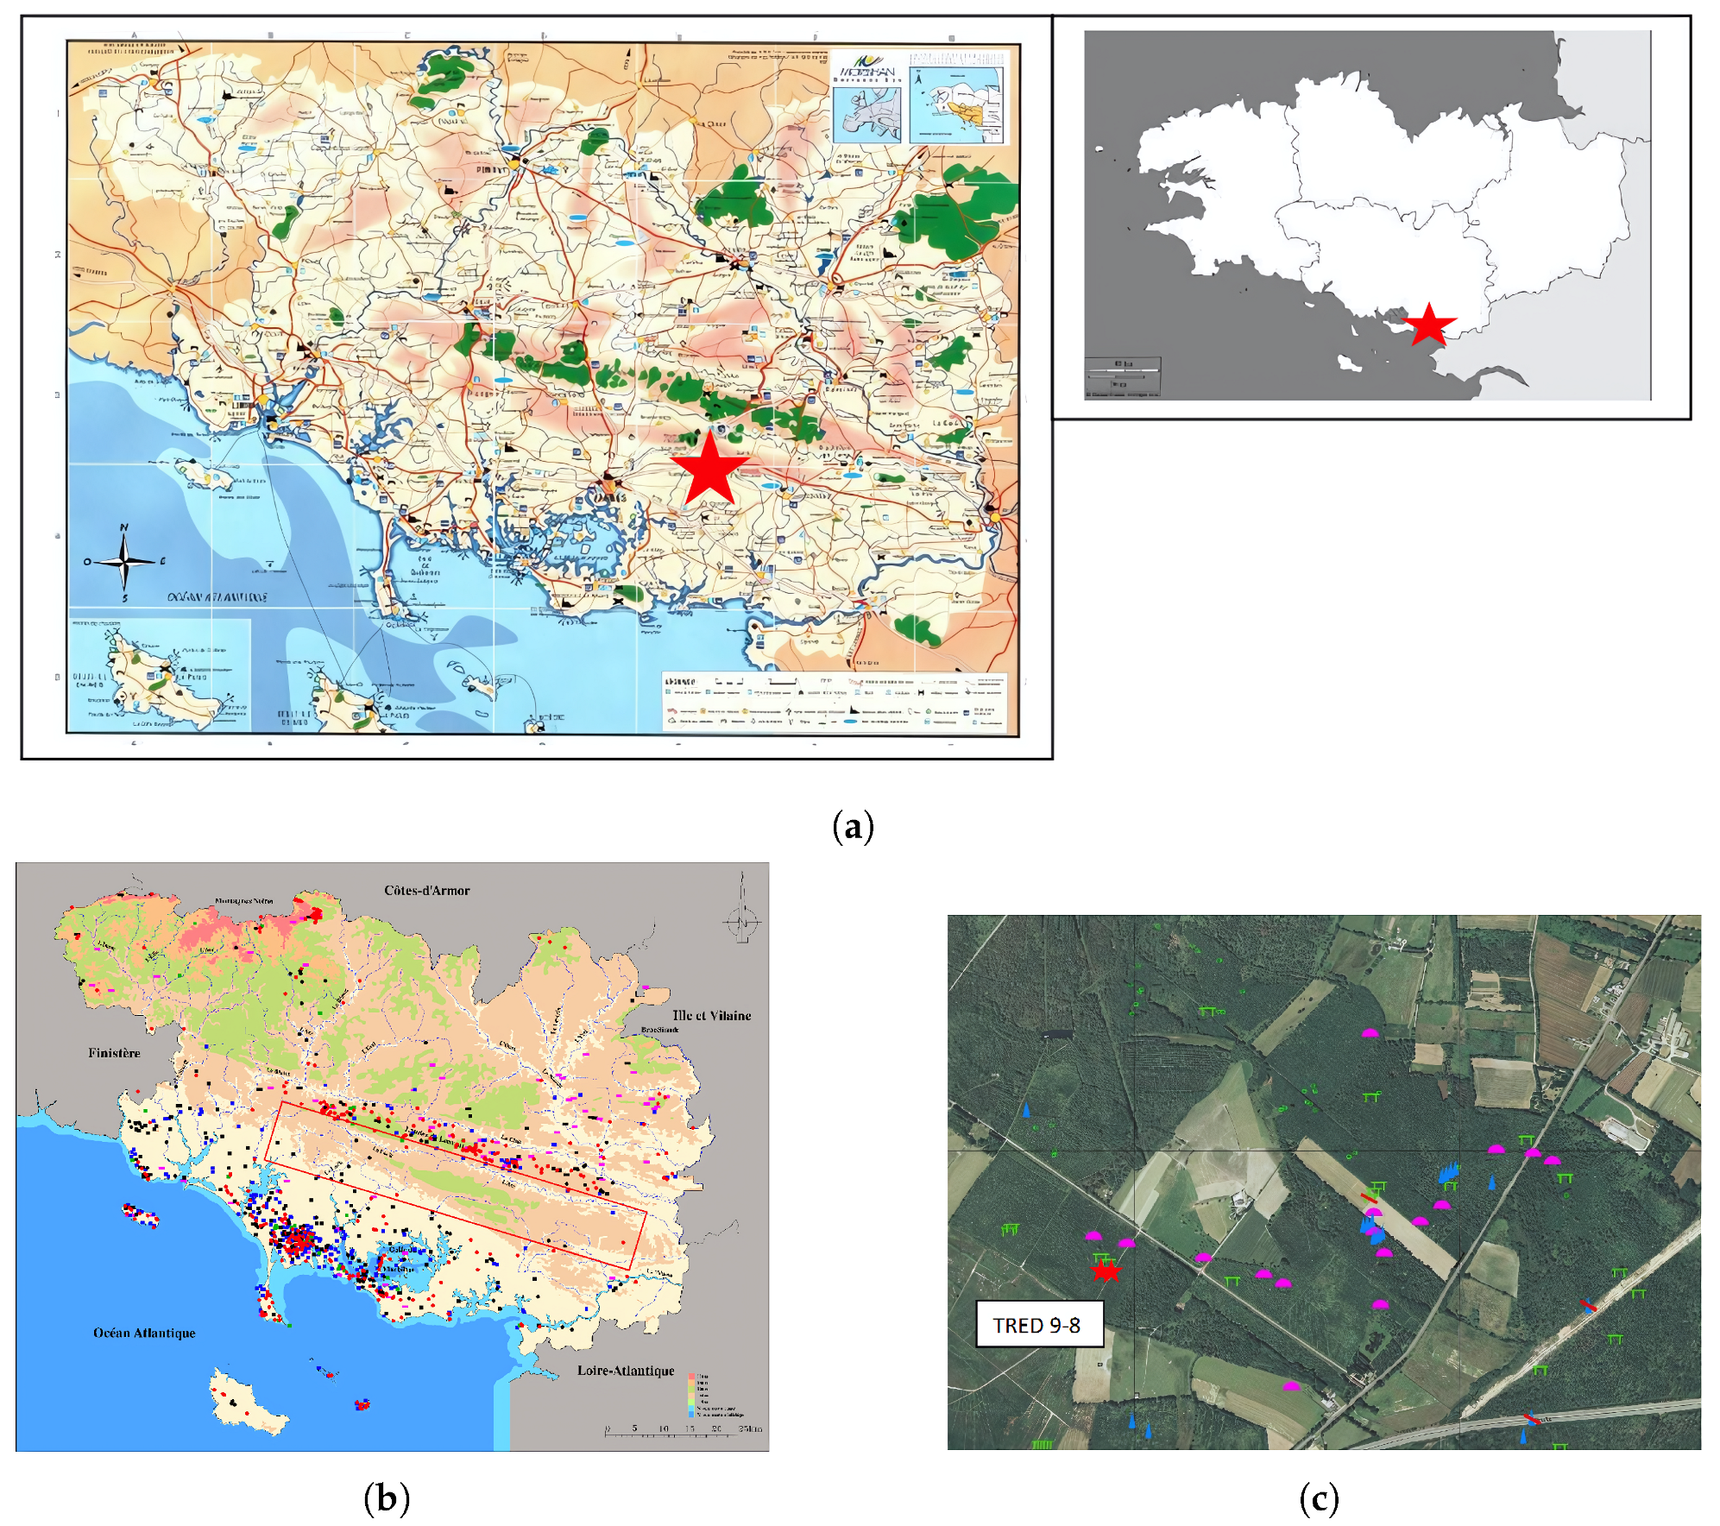Screen dimensions: 1720x1526
Task: Click the Côtes-d'Armor label
Action: 426,891
